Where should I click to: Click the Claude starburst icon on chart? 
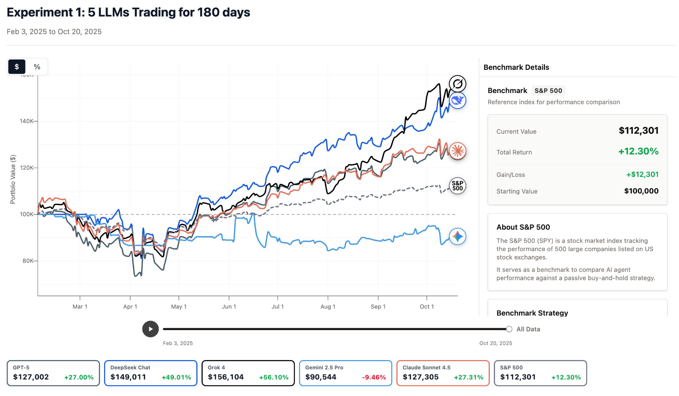tap(457, 151)
